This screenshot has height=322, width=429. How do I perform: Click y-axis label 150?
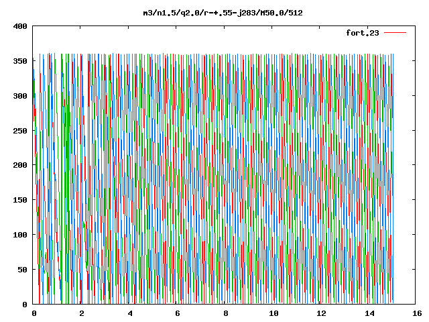coord(20,200)
